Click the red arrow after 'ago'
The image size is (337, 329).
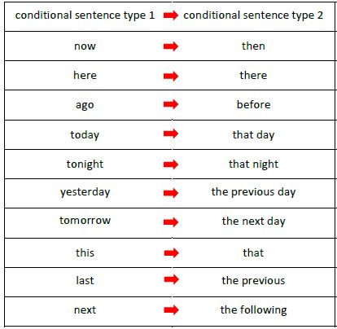pyautogui.click(x=171, y=104)
